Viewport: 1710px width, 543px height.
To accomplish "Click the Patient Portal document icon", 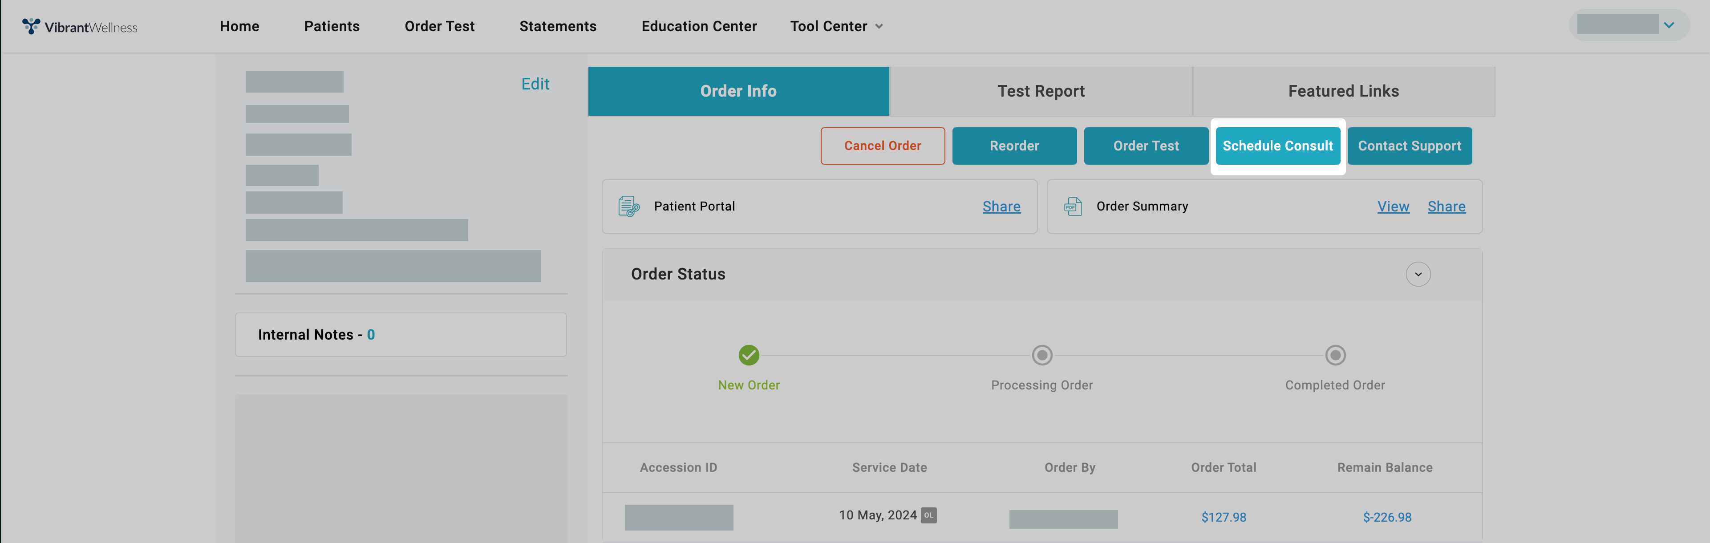I will click(x=628, y=207).
